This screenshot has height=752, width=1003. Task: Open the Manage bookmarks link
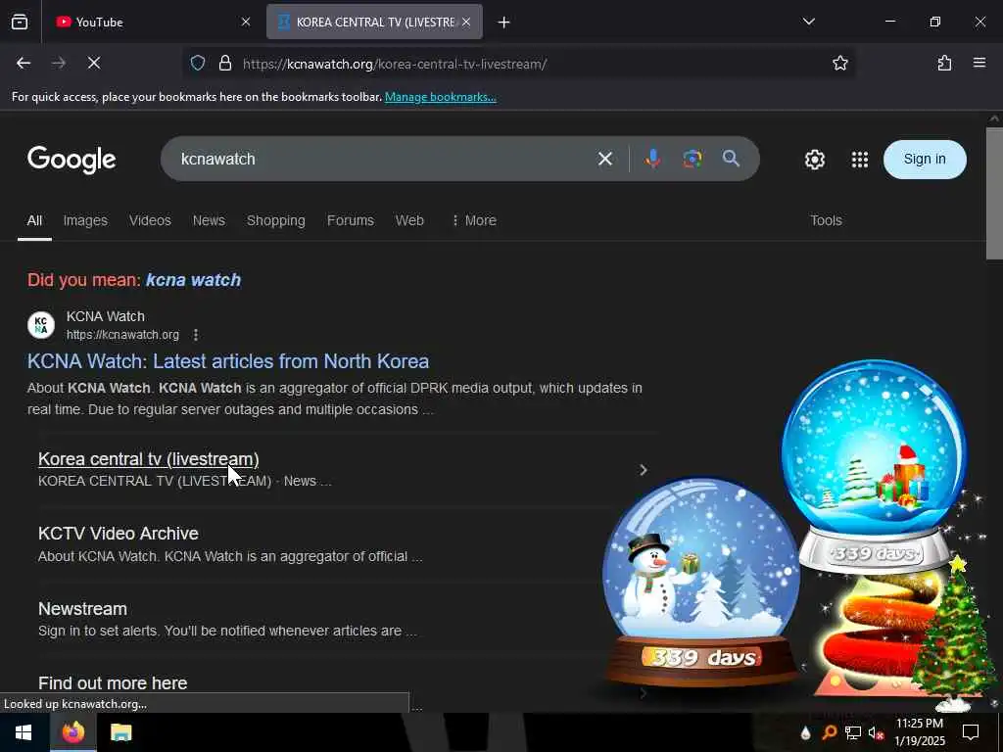click(x=440, y=97)
